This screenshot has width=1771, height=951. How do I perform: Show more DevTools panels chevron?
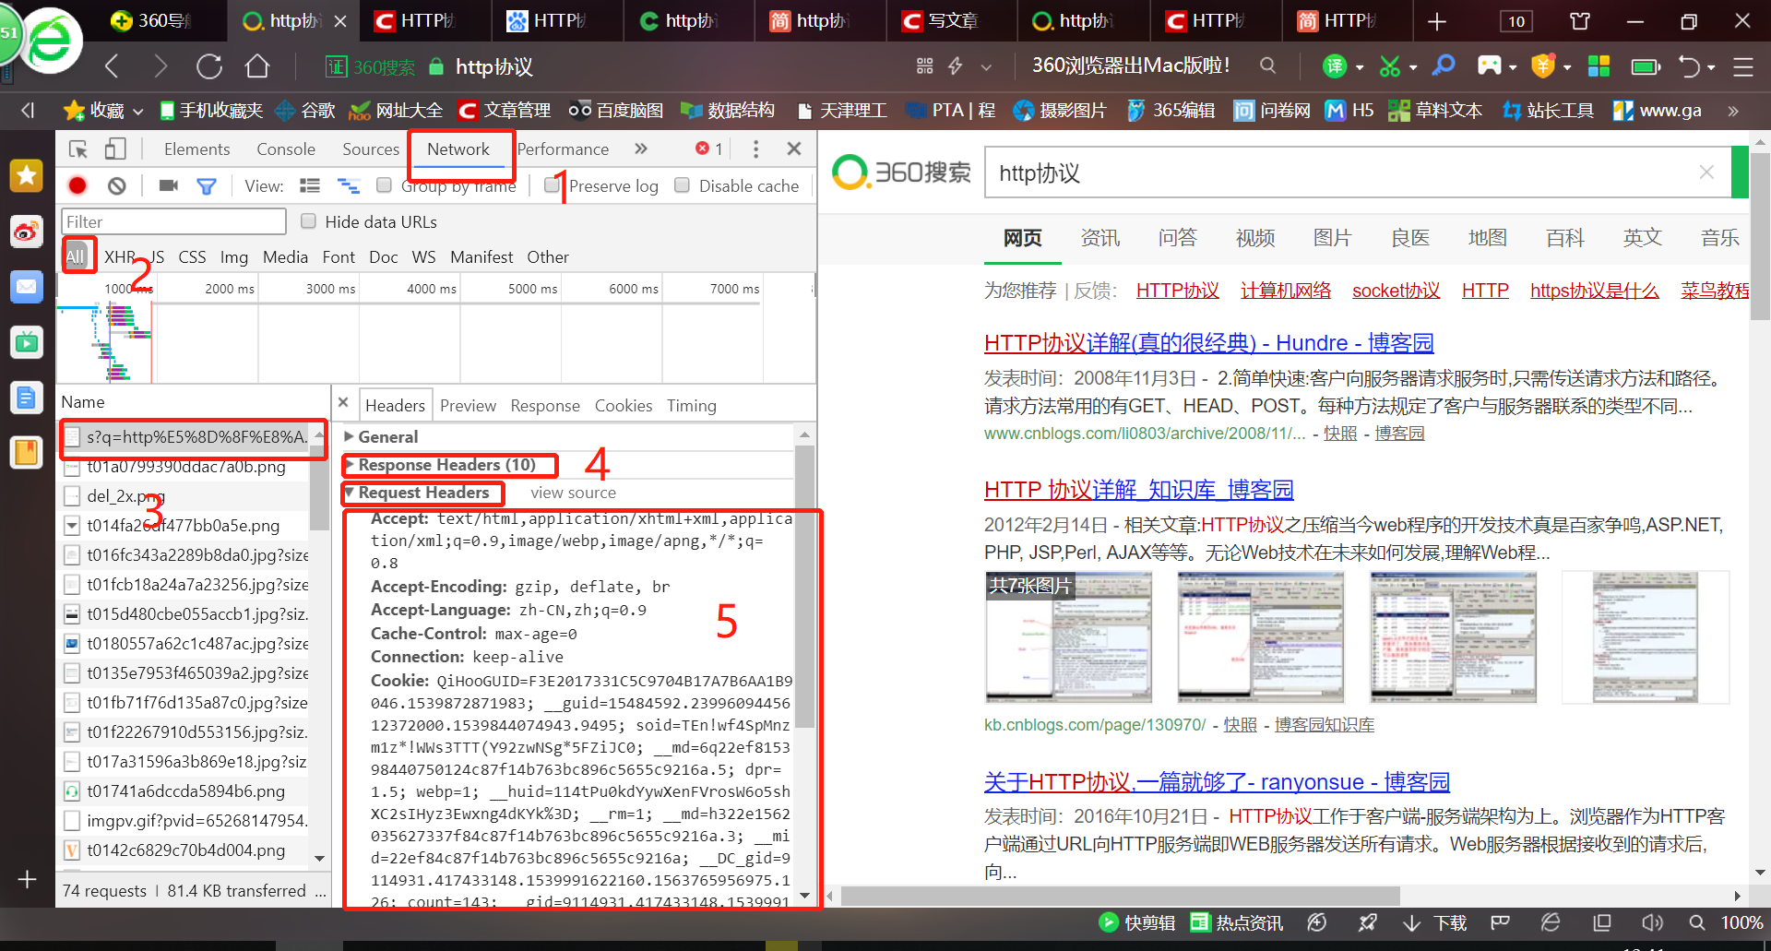641,149
